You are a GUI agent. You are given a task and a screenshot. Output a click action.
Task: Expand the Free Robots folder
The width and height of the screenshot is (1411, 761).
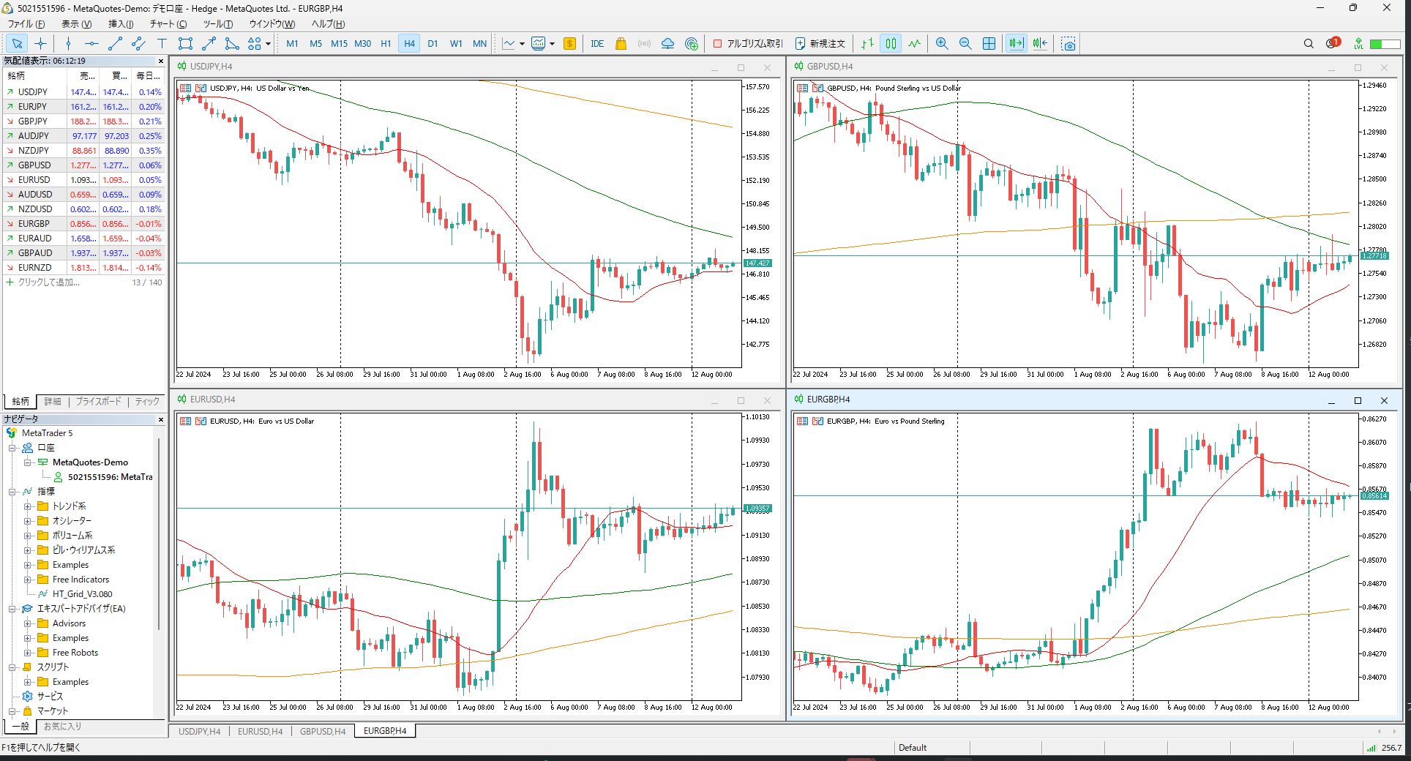click(28, 653)
